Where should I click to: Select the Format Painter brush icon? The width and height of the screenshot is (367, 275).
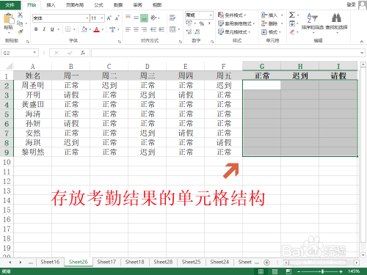pyautogui.click(x=21, y=32)
